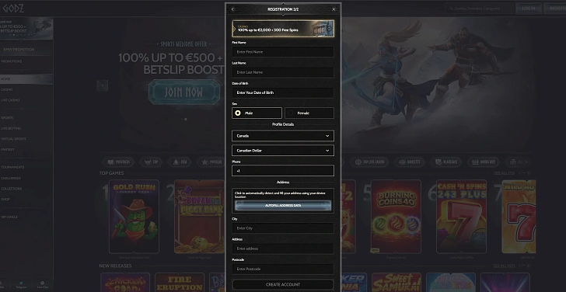Screen dimensions: 566x292
Task: Click the Login button in header
Action: click(x=529, y=9)
